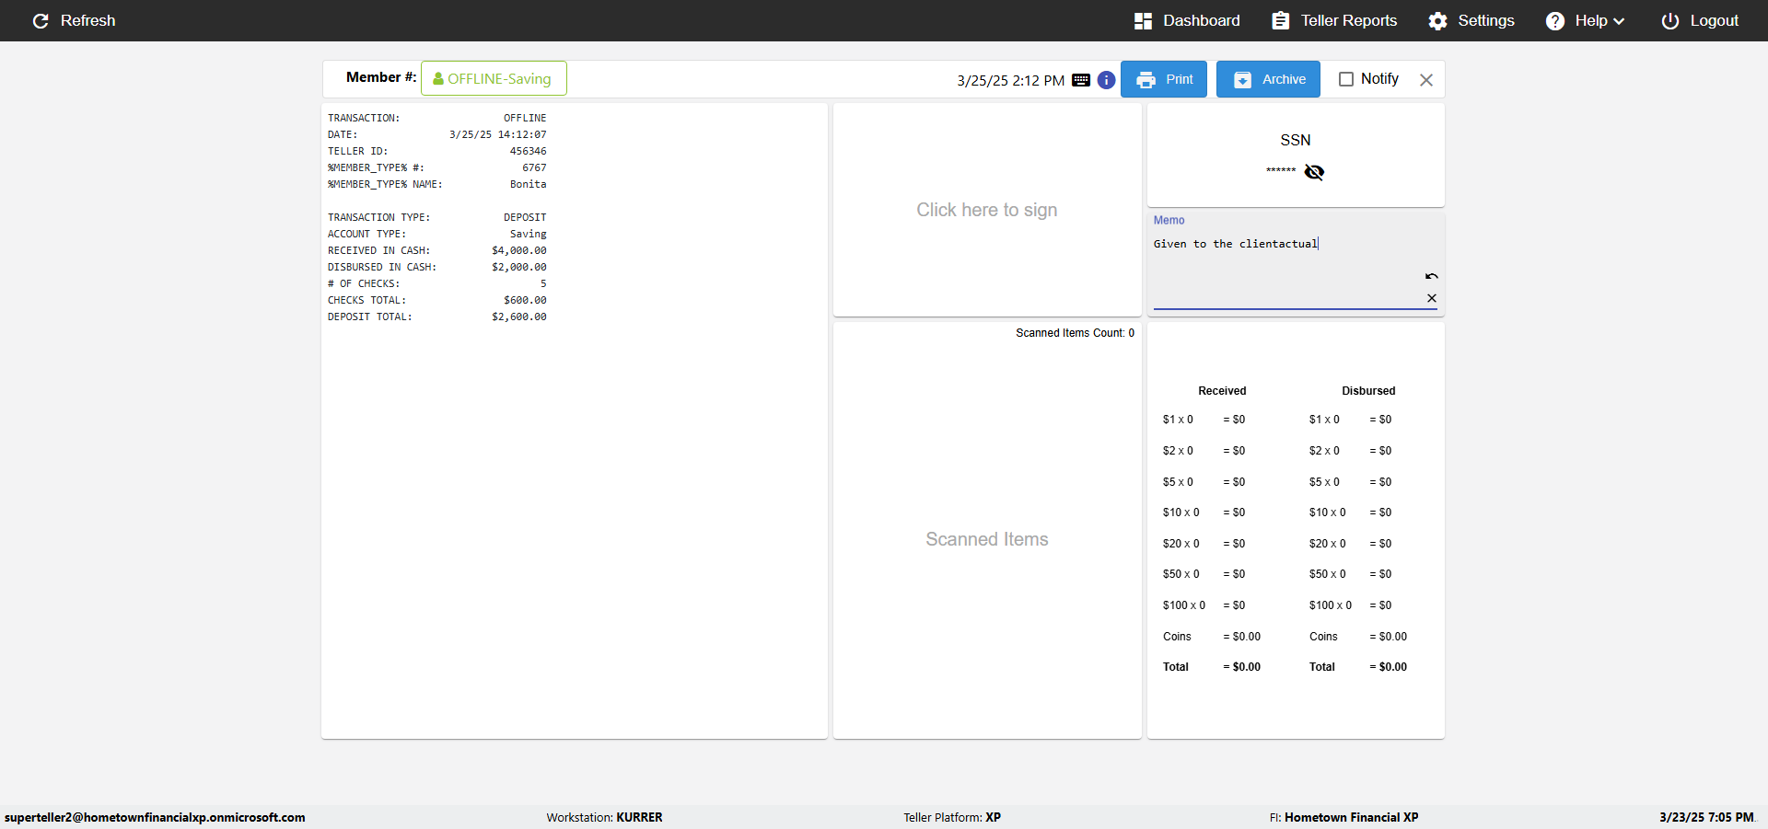
Task: Open the Dashboard menu item
Action: coord(1187,20)
